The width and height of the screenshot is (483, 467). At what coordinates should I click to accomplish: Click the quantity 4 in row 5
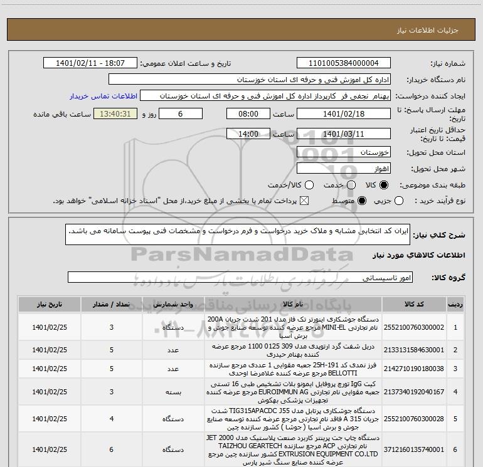click(112, 419)
